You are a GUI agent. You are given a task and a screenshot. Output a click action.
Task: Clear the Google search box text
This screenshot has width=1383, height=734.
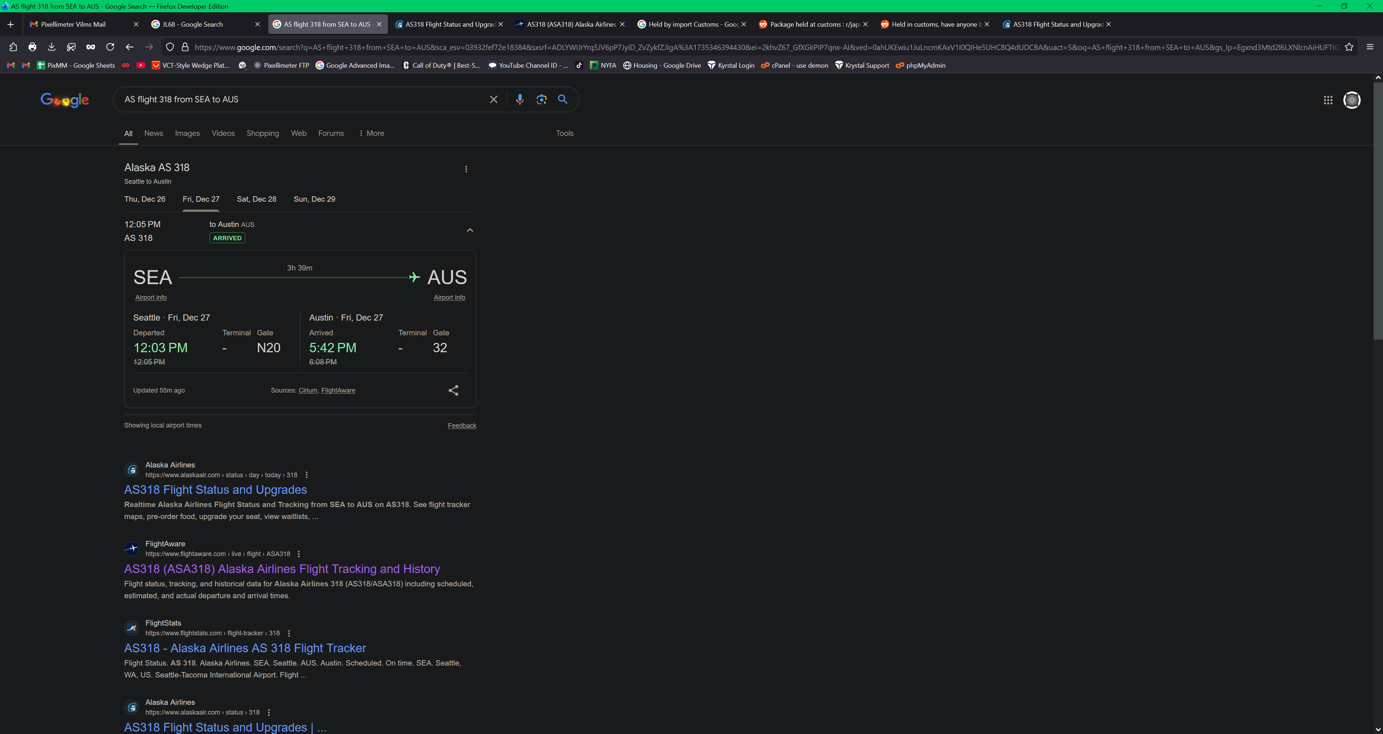(x=493, y=99)
